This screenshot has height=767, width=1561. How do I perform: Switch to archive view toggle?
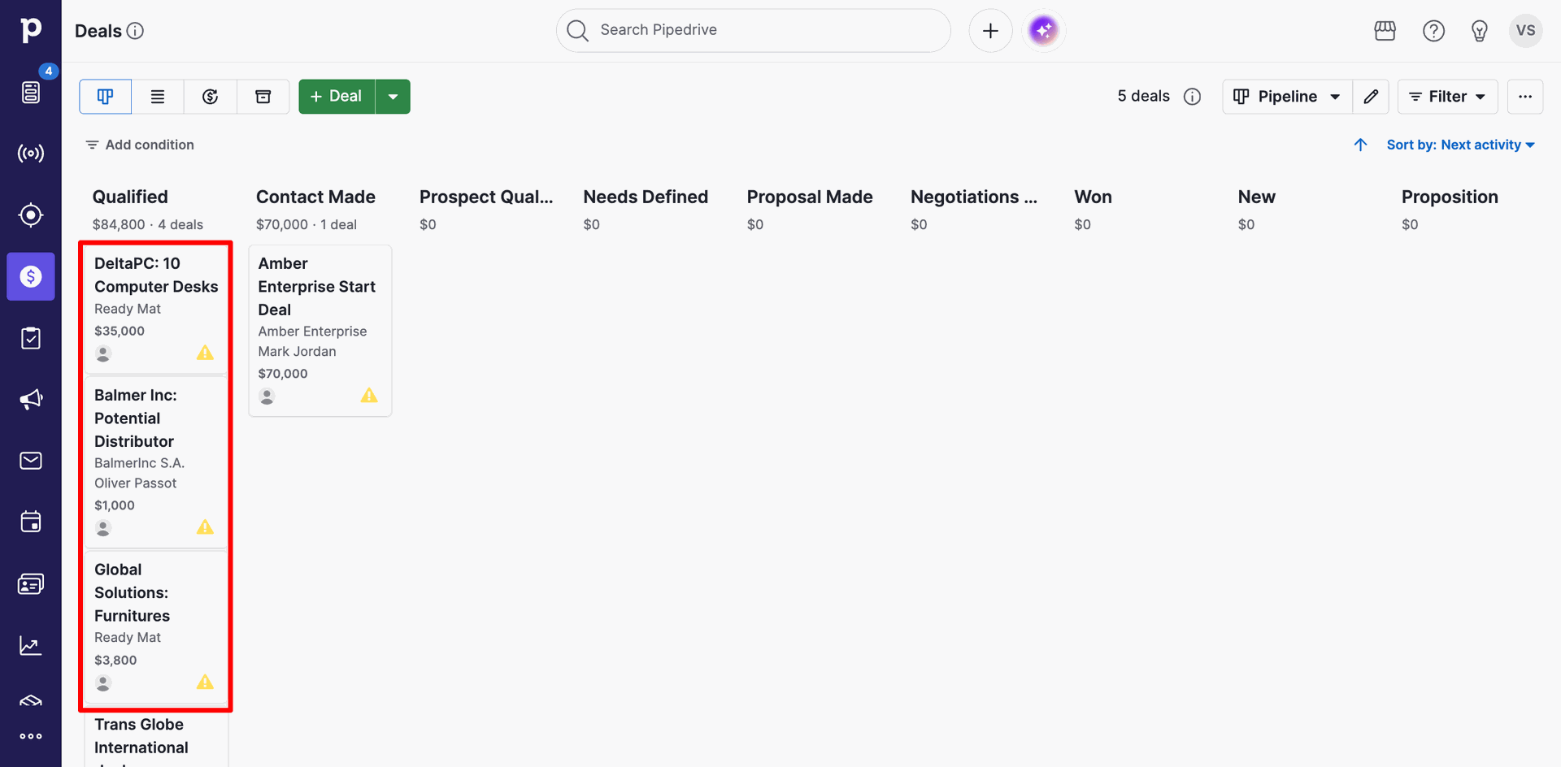pos(263,97)
